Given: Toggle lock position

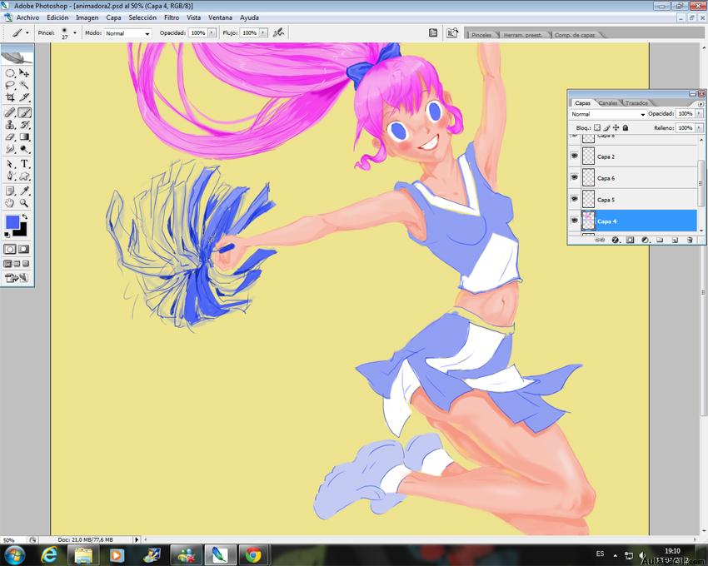Looking at the screenshot, I should (616, 127).
